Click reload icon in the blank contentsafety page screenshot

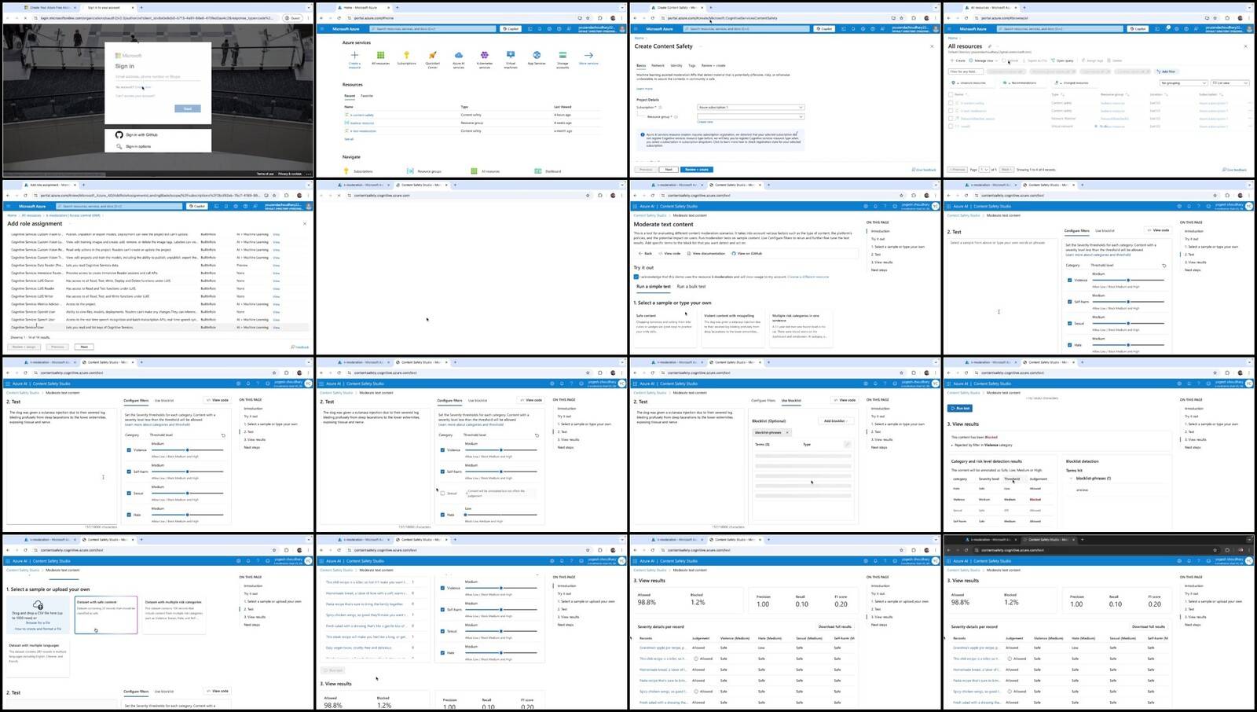340,196
